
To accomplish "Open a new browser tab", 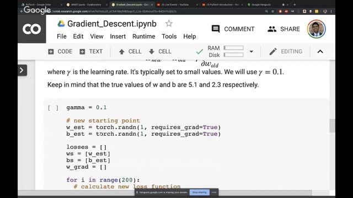I will 295,4.
